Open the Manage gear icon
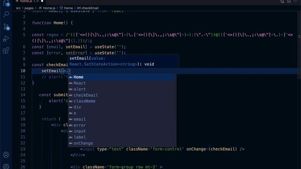The width and height of the screenshot is (301, 169). click(x=6, y=166)
